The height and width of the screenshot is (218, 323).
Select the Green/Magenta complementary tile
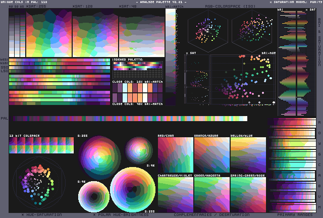(x=211, y=194)
